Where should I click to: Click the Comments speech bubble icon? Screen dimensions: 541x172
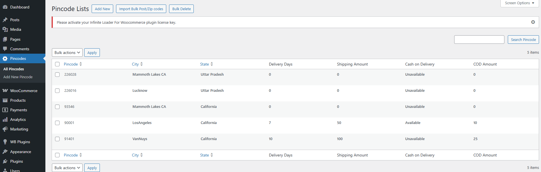point(5,49)
